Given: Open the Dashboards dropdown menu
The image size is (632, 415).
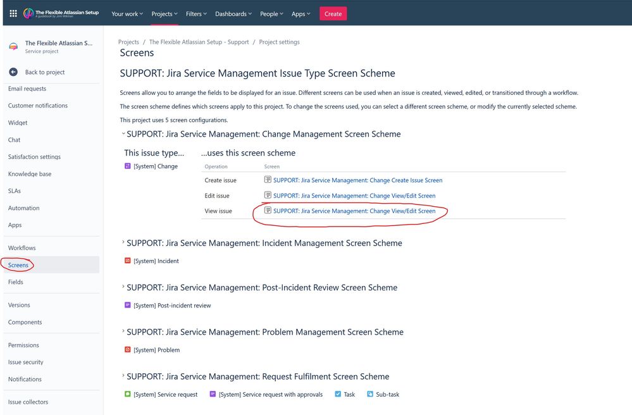Looking at the screenshot, I should [x=233, y=14].
